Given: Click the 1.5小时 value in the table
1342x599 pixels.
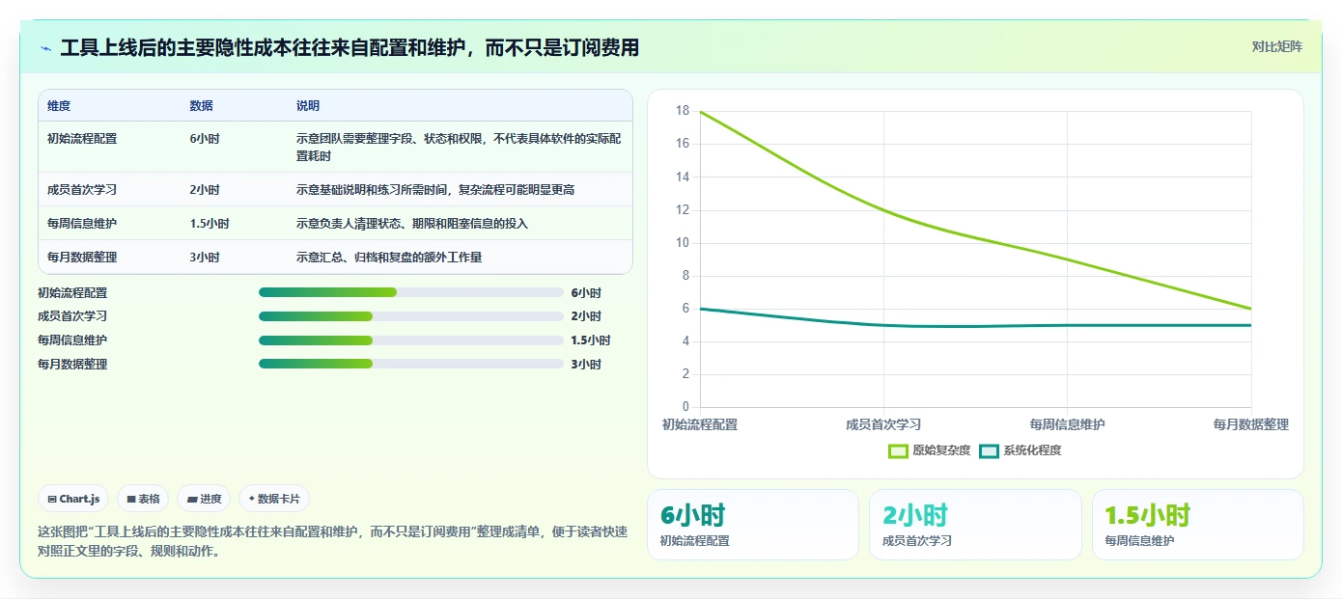Looking at the screenshot, I should coord(210,224).
